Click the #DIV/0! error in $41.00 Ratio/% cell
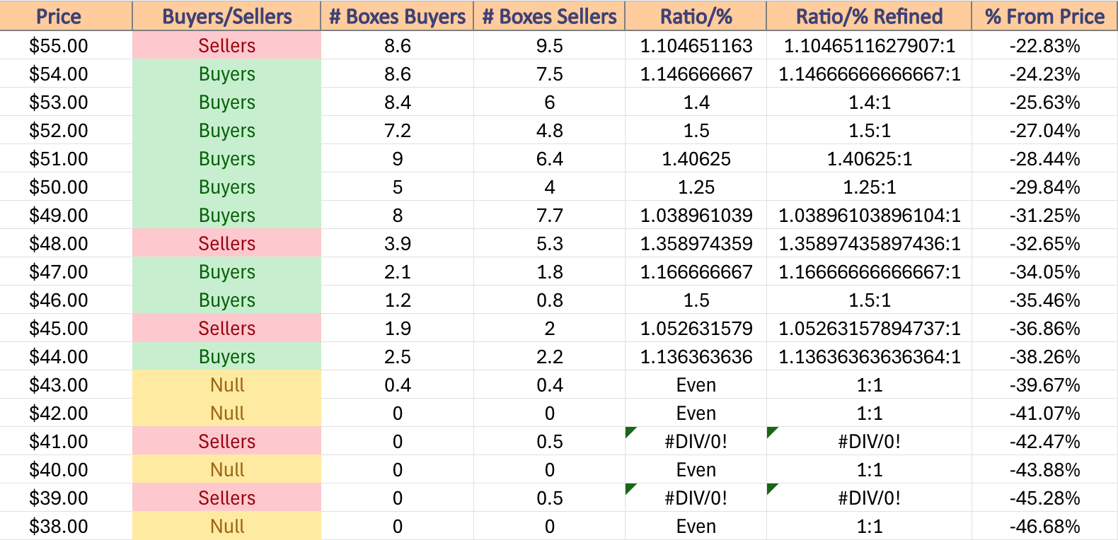The image size is (1118, 540). tap(696, 441)
